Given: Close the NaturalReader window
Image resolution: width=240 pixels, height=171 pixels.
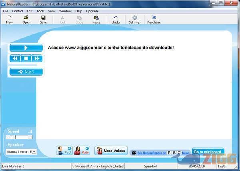Looking at the screenshot, I should (232, 3).
